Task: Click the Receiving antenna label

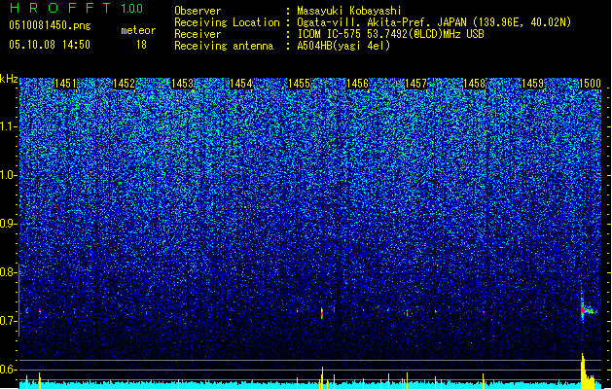Action: 224,46
